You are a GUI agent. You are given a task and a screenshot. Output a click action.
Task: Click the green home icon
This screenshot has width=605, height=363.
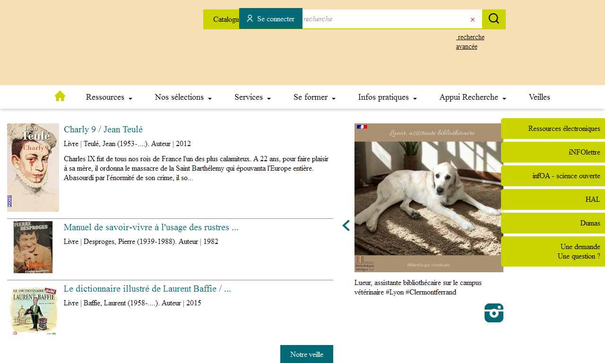click(x=60, y=96)
